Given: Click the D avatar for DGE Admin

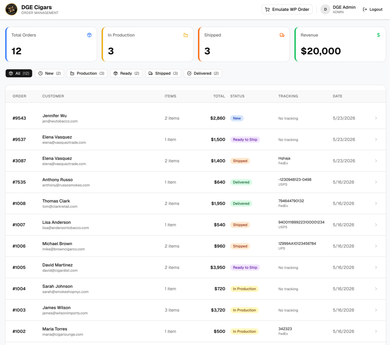Looking at the screenshot, I should (325, 9).
